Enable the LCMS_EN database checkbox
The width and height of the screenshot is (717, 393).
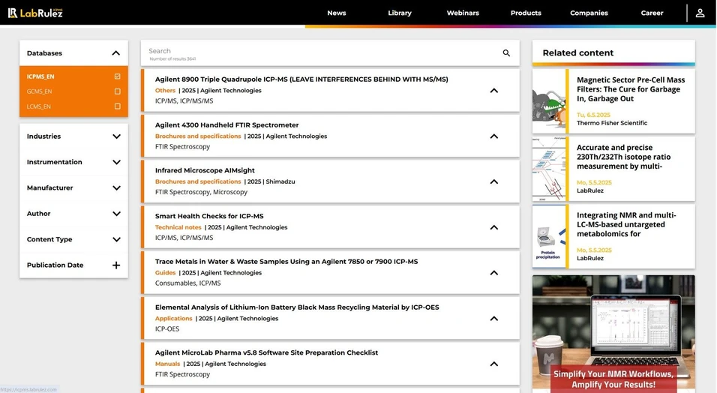click(x=118, y=106)
